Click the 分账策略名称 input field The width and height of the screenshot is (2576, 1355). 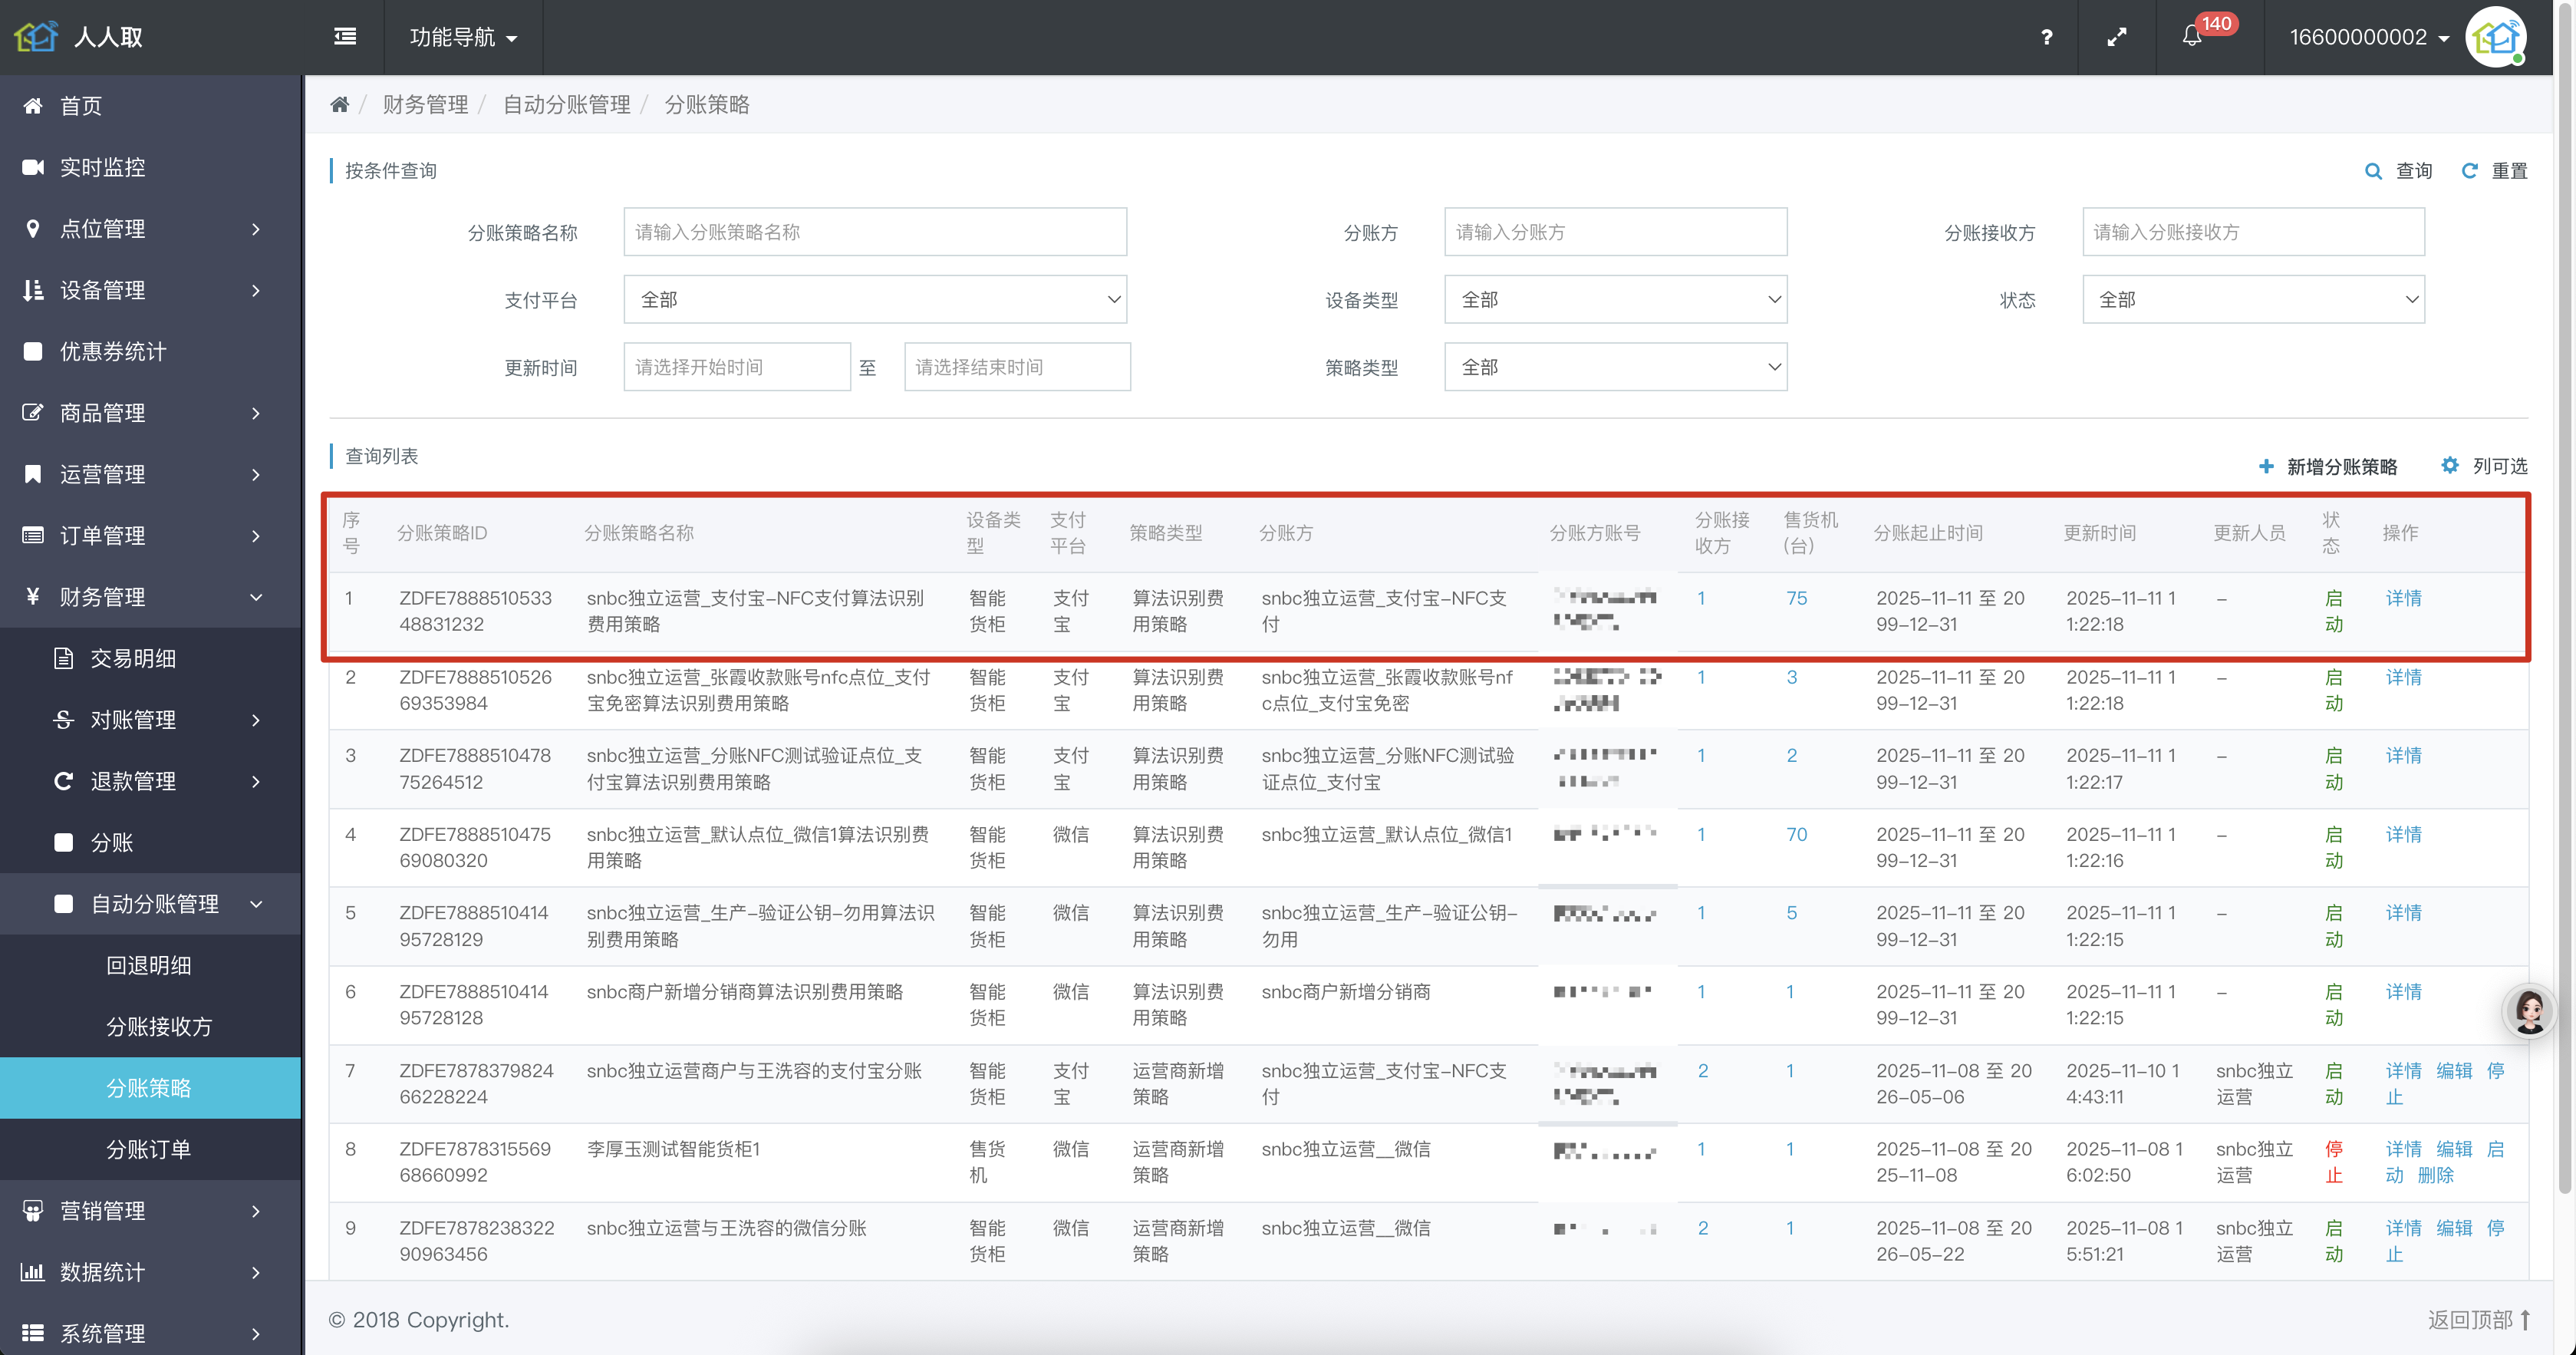pyautogui.click(x=874, y=232)
